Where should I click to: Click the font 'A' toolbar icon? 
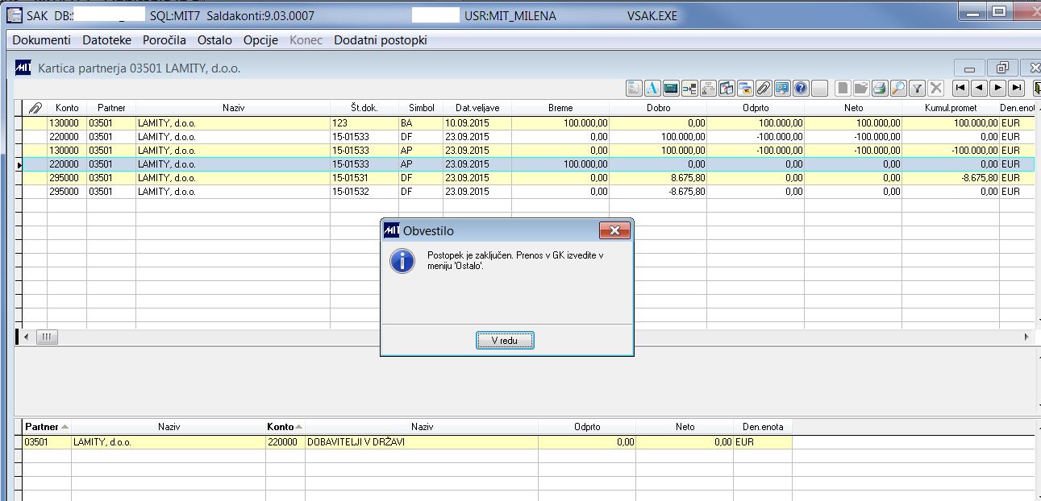652,88
